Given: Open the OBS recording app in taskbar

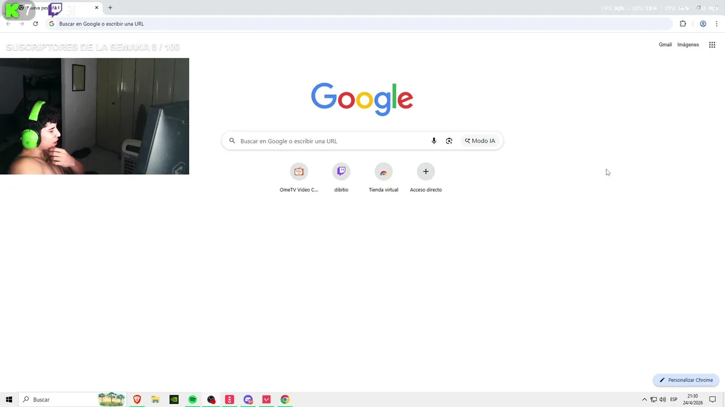Looking at the screenshot, I should pyautogui.click(x=211, y=400).
